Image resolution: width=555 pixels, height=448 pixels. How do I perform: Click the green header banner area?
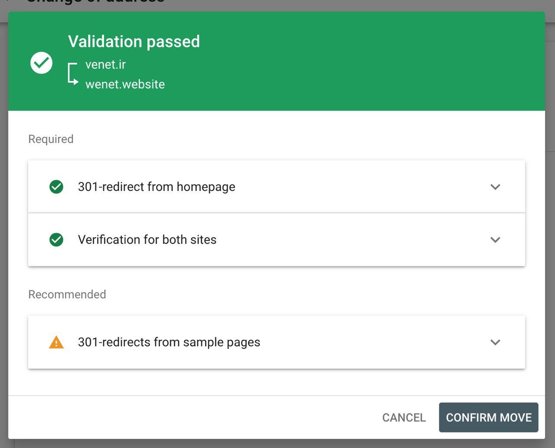[277, 61]
